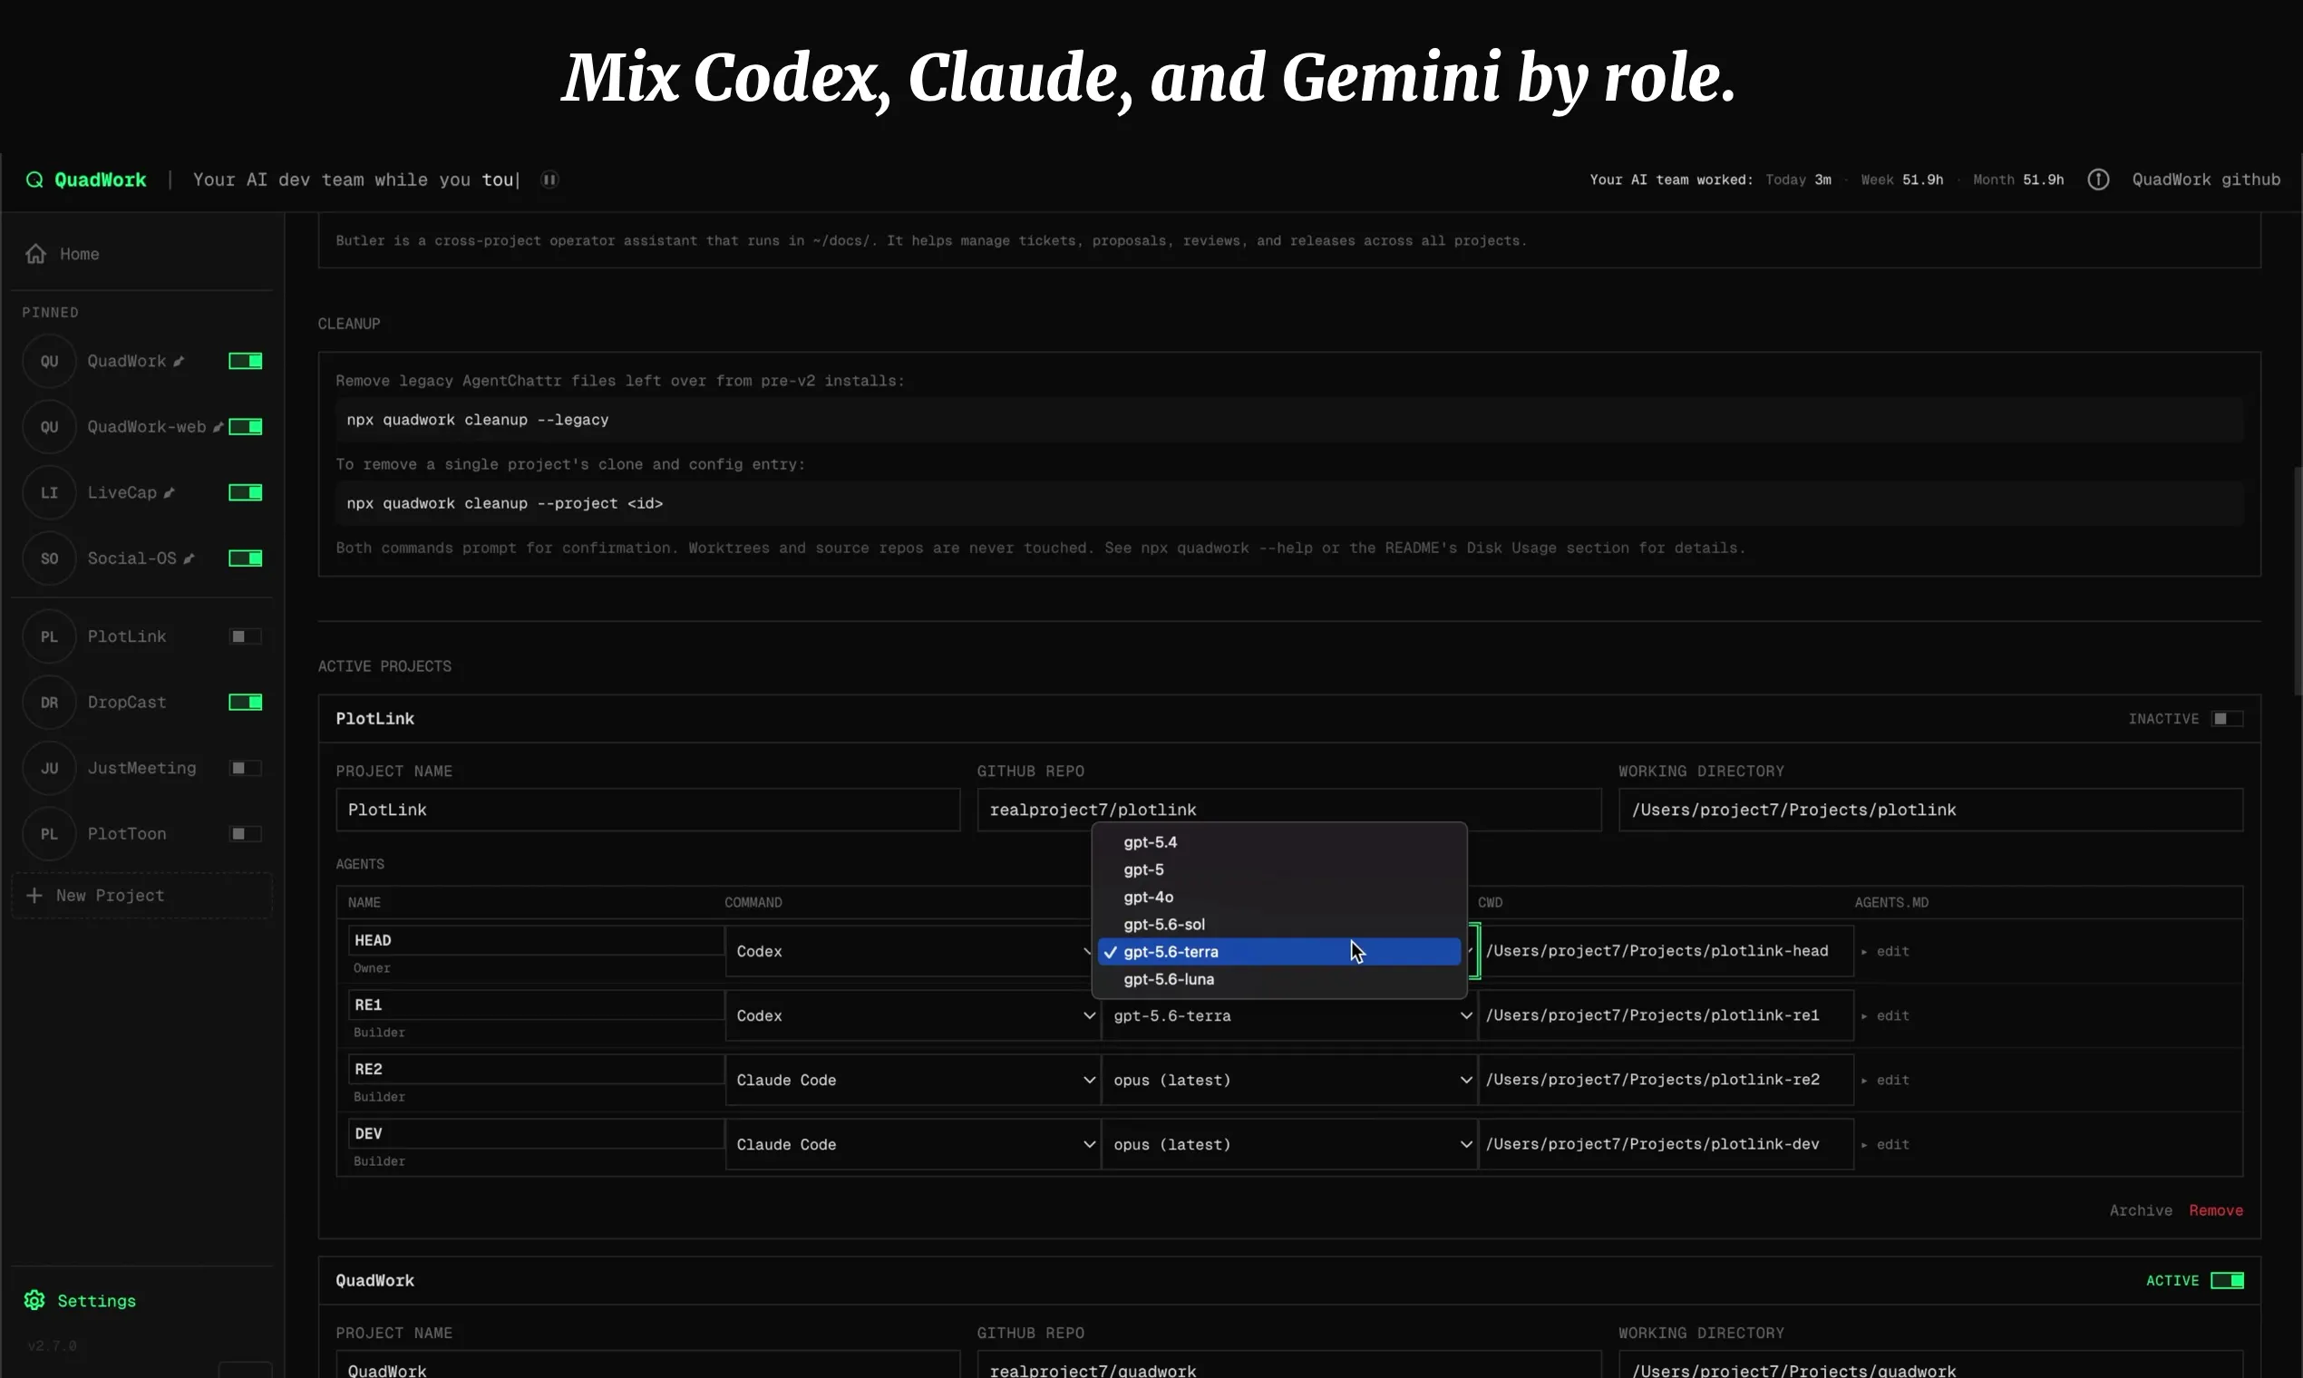2303x1378 pixels.
Task: Click Archive for PlotLink project
Action: pyautogui.click(x=2141, y=1210)
